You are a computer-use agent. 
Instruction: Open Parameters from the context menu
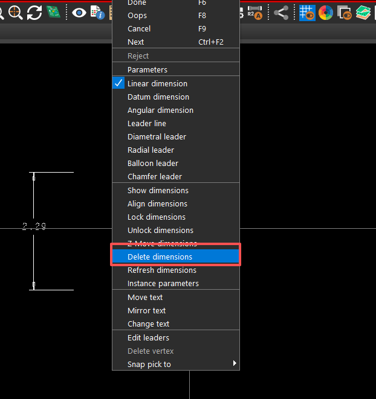tap(147, 69)
